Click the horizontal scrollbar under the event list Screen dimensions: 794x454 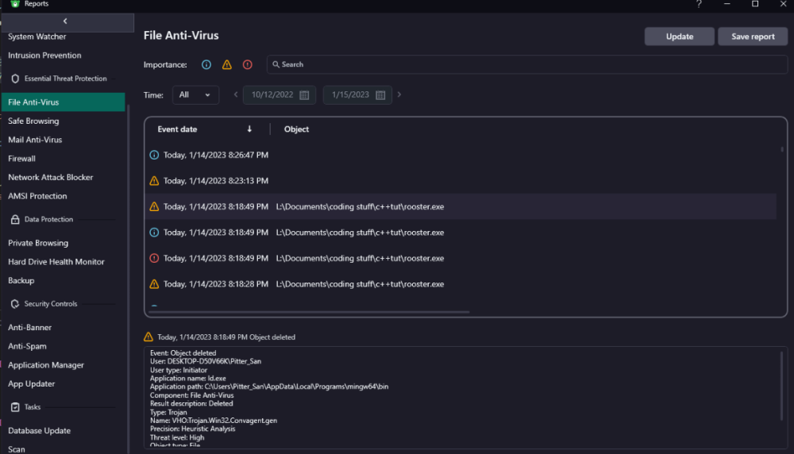point(310,312)
